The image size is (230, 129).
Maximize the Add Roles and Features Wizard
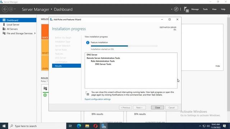click(x=170, y=19)
